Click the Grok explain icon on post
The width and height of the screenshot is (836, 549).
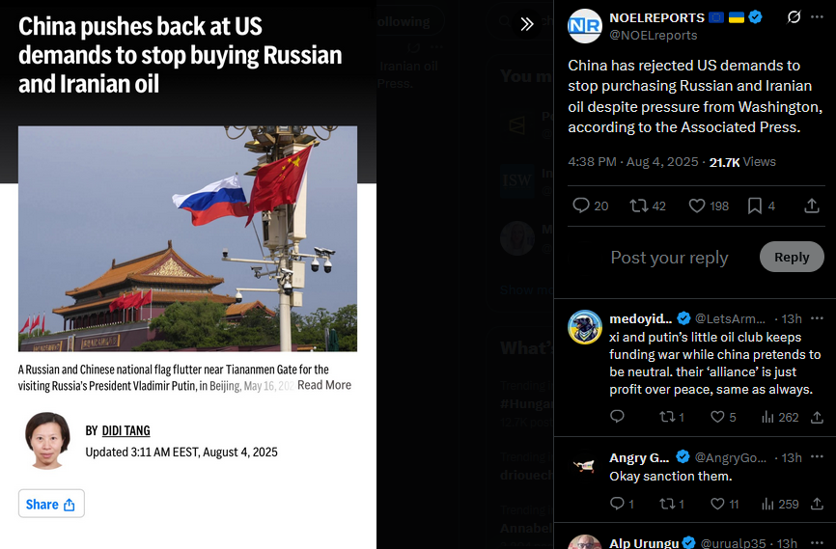(794, 17)
